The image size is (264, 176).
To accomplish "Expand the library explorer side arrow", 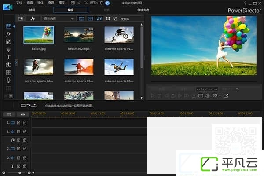I will [16, 62].
